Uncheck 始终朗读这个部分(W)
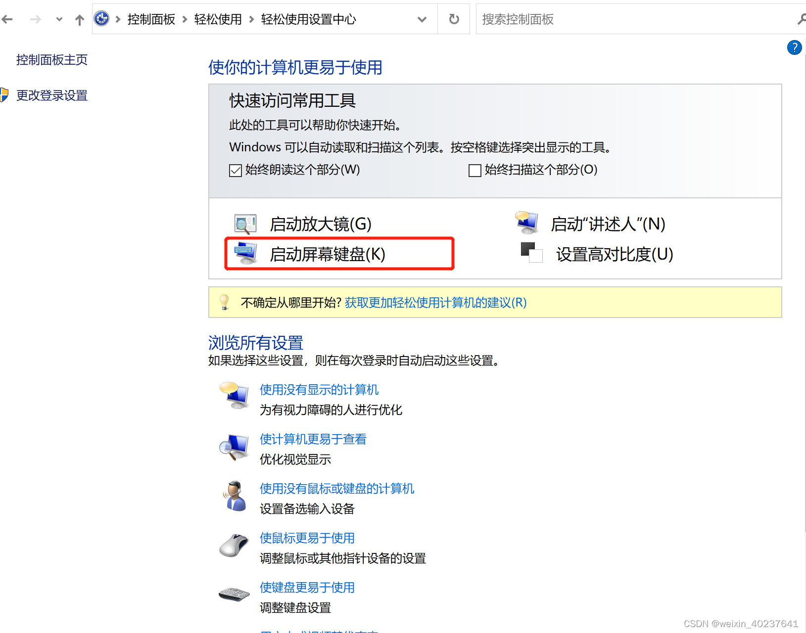Image resolution: width=806 pixels, height=633 pixels. click(236, 171)
